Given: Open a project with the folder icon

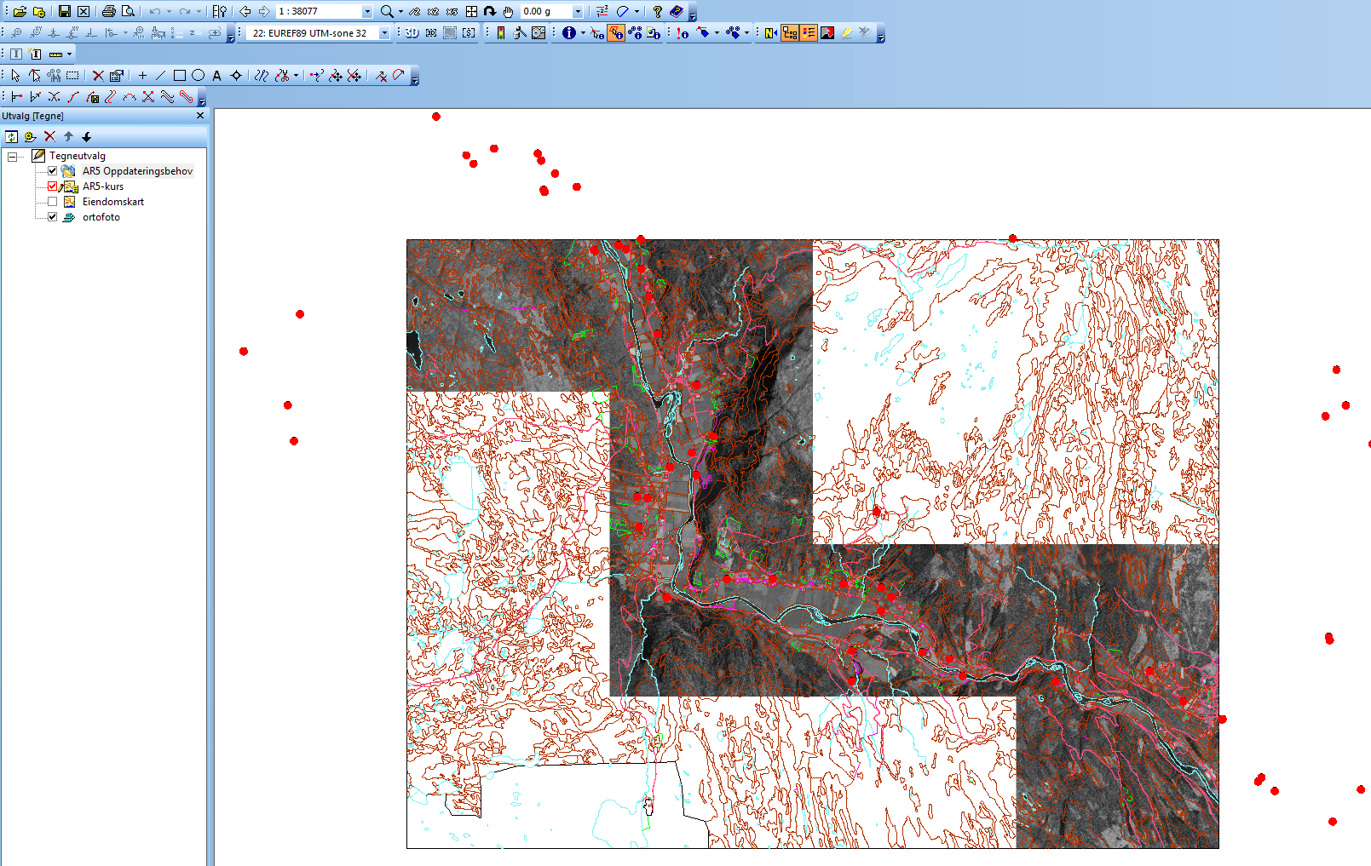Looking at the screenshot, I should pyautogui.click(x=20, y=11).
